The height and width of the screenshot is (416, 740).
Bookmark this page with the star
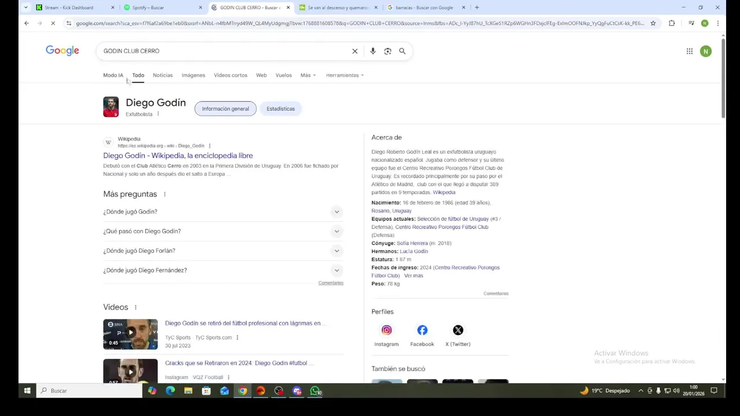[x=653, y=23]
